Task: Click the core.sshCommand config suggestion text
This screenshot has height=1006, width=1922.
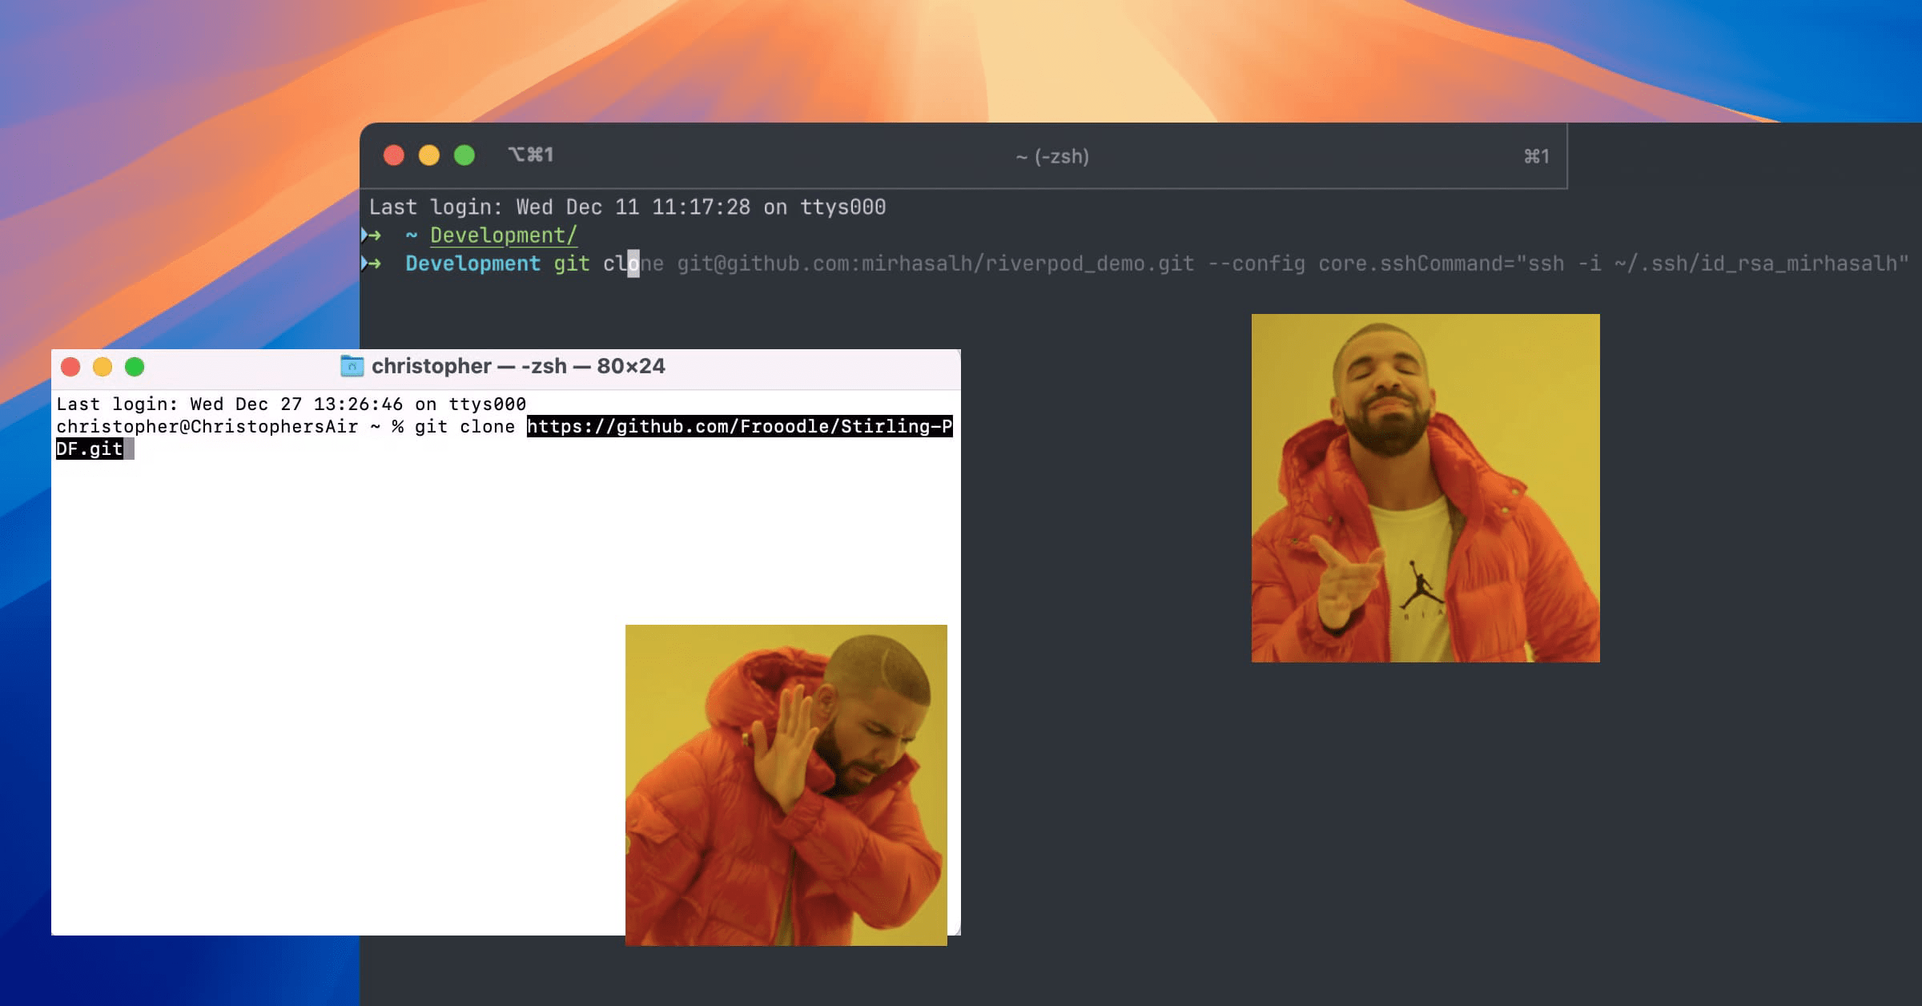Action: [x=1613, y=264]
